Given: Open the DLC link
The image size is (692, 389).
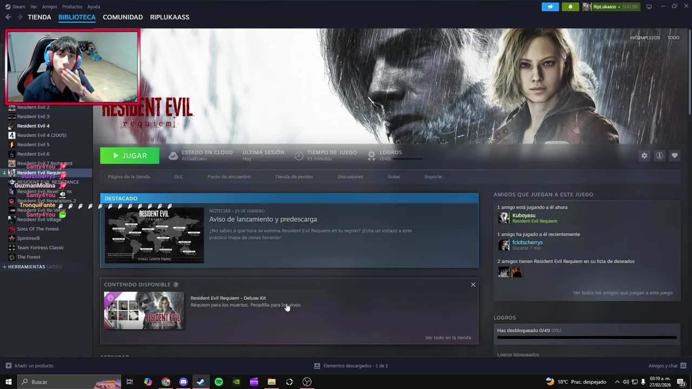Looking at the screenshot, I should (x=178, y=177).
